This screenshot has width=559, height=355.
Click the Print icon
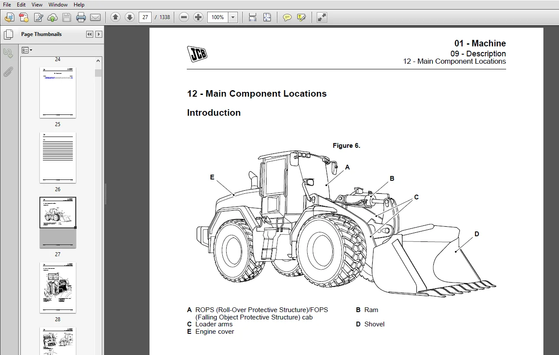point(81,17)
